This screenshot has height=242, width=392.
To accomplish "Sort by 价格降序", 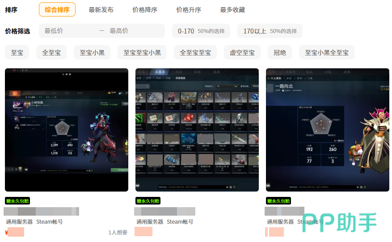I will pyautogui.click(x=145, y=10).
